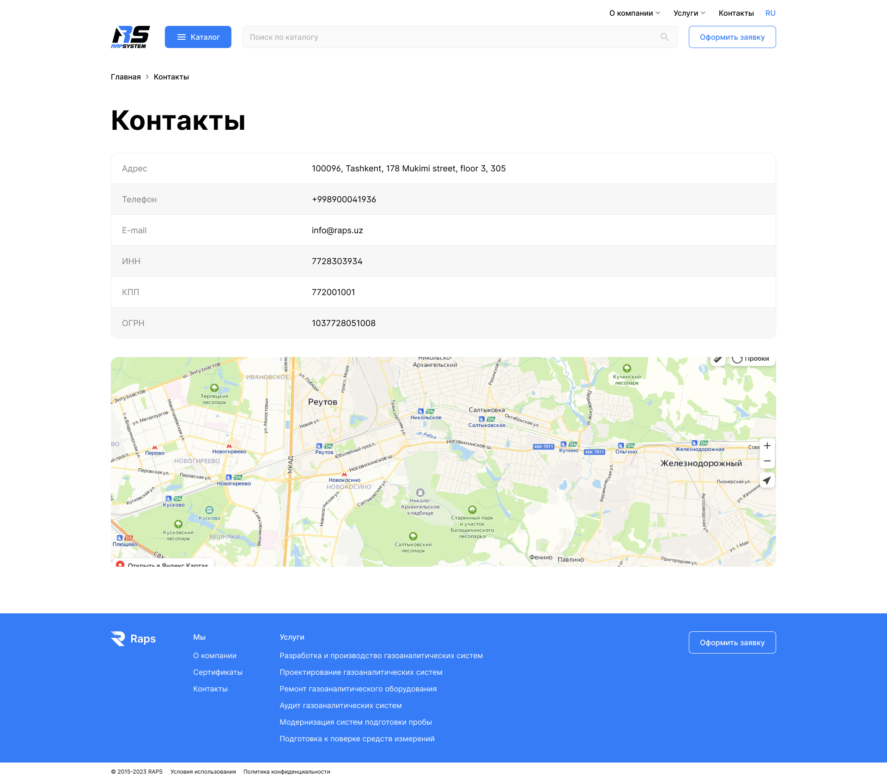This screenshot has height=781, width=887.
Task: Zoom out the map with minus button
Action: click(x=767, y=461)
